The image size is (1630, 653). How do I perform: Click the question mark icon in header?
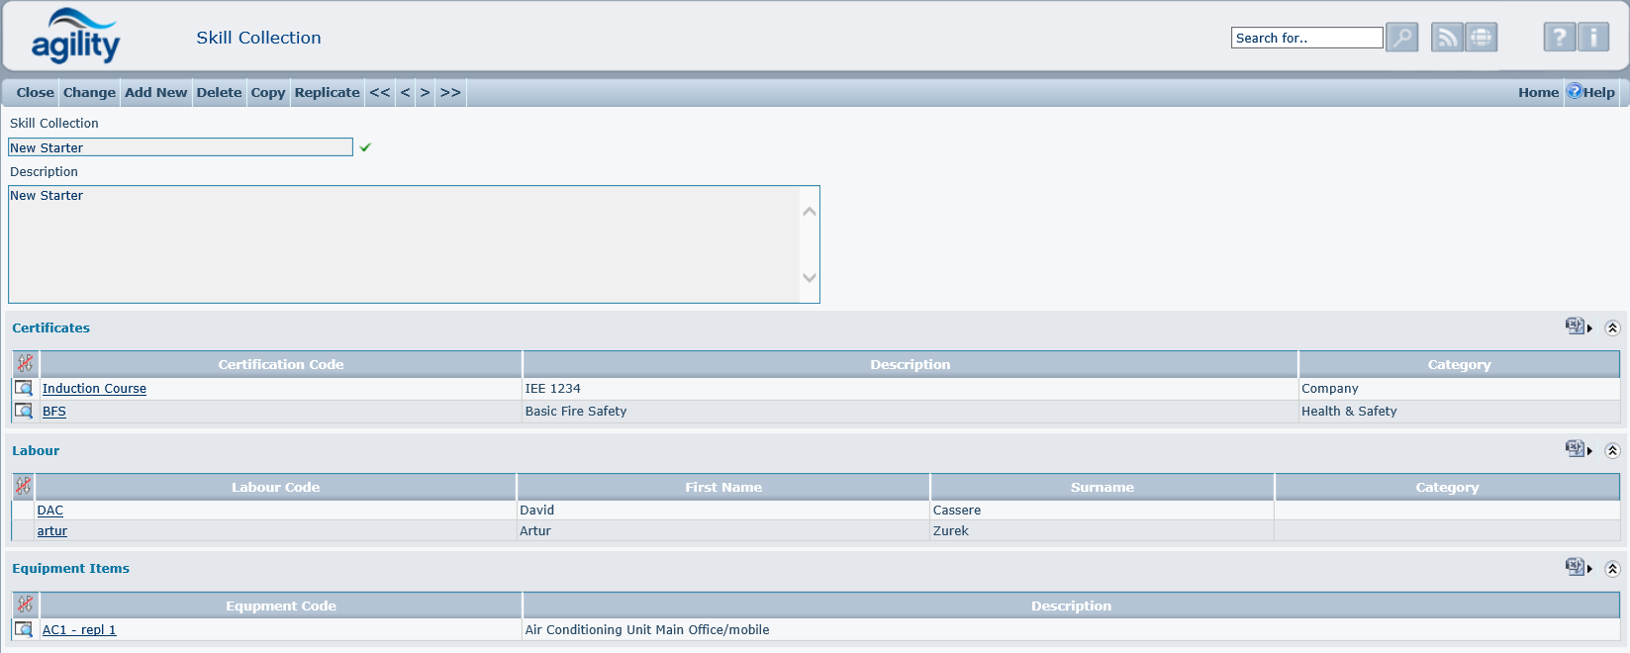click(1559, 38)
